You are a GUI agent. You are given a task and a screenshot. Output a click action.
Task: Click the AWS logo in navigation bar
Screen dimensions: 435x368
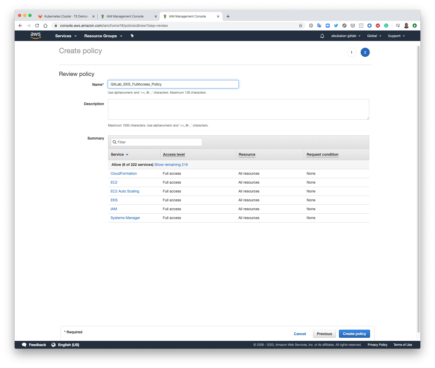click(35, 35)
